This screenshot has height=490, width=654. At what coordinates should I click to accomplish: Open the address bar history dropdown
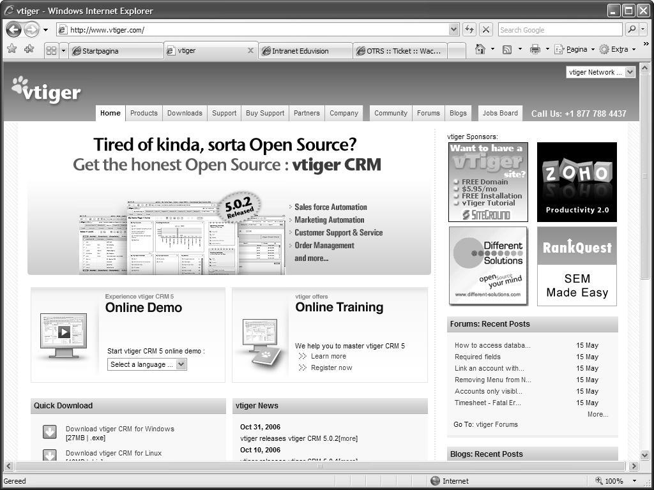click(x=454, y=29)
